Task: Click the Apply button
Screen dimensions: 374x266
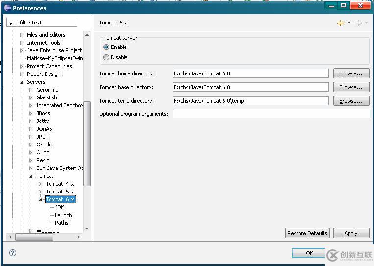Action: click(x=351, y=233)
